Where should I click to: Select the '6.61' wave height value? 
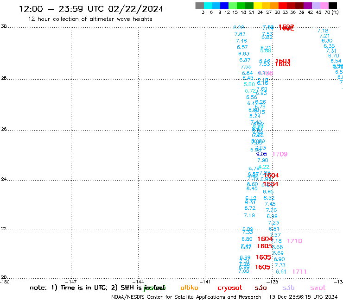[x=281, y=272]
